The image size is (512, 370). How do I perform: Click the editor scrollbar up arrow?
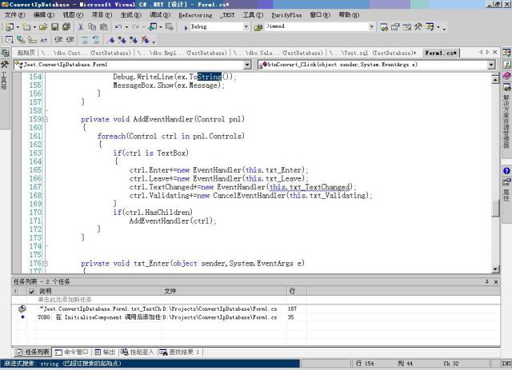(x=495, y=79)
